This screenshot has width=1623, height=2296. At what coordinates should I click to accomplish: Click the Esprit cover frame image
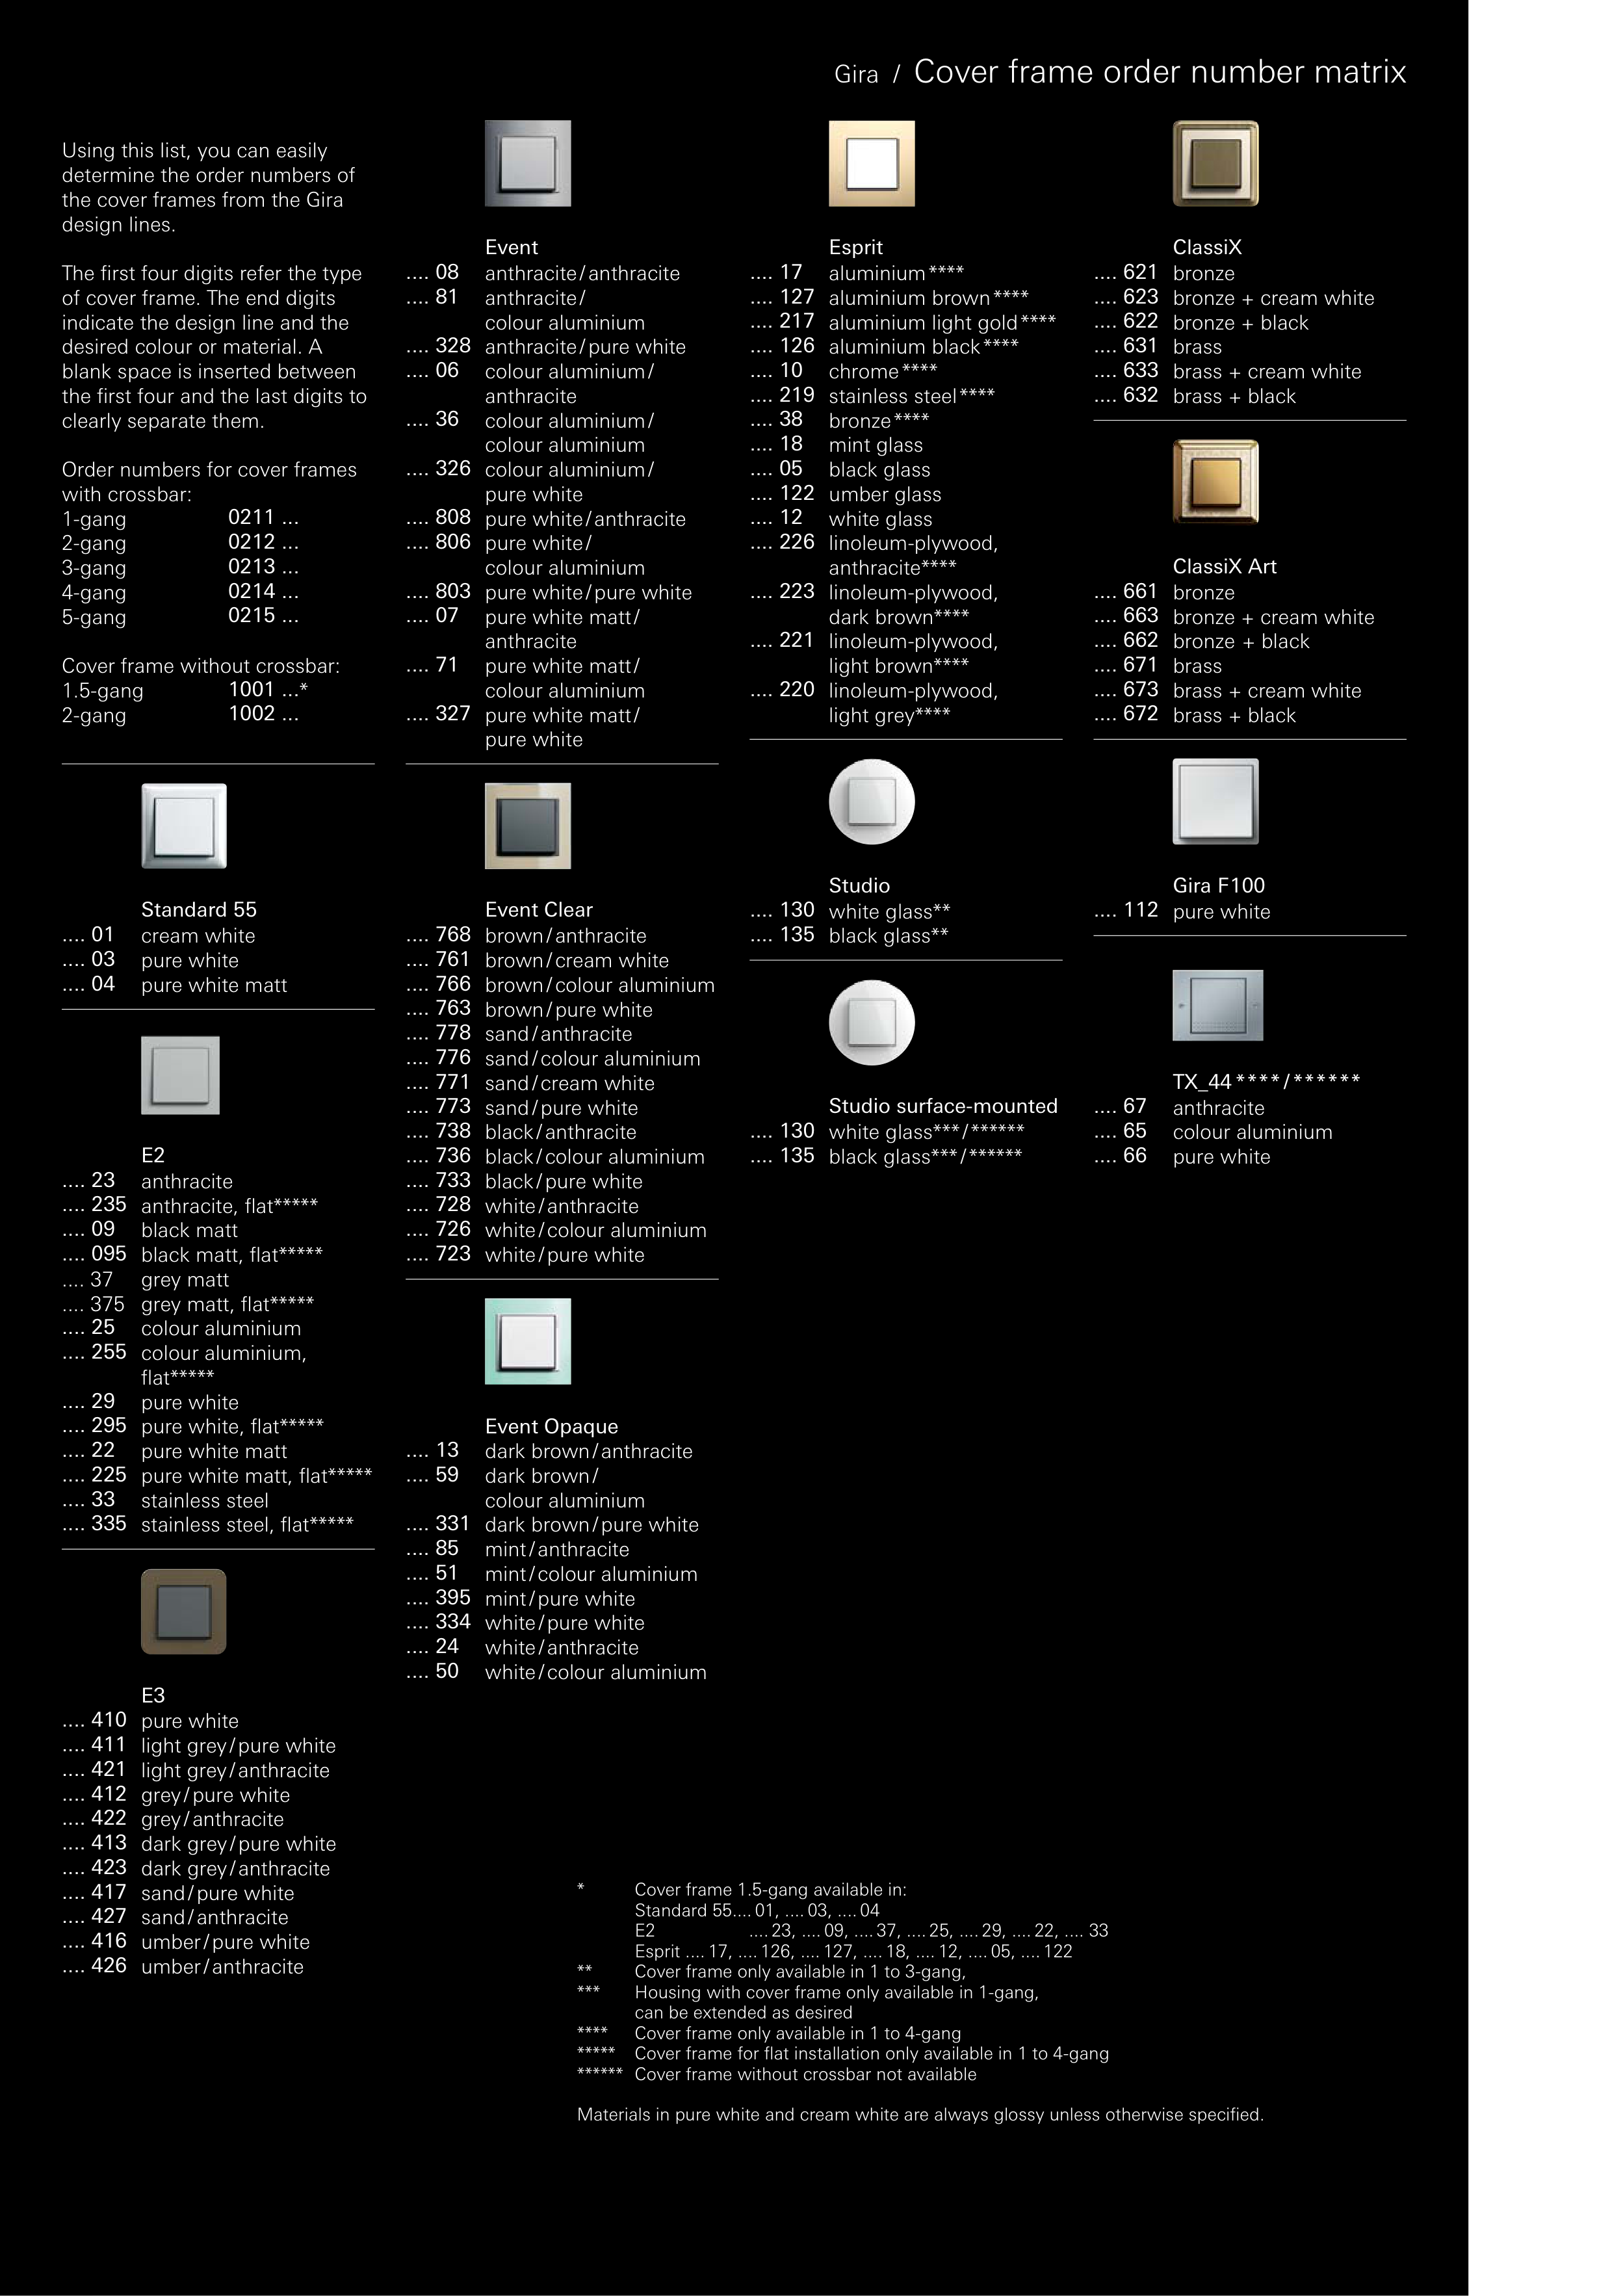[871, 163]
